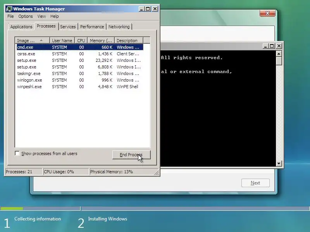Open the View menu
Viewport: 310px width, 232px height.
(x=41, y=16)
